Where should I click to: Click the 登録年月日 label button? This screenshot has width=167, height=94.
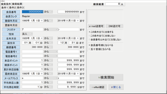point(11,21)
